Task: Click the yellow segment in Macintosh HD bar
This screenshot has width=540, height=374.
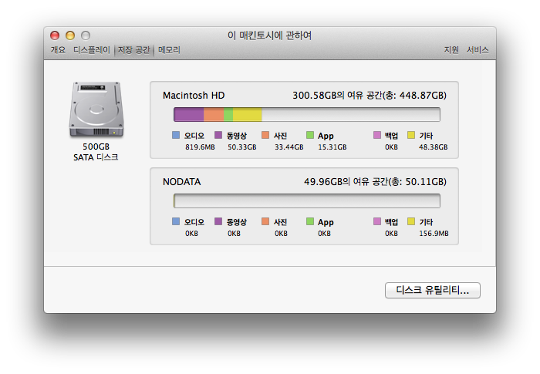Action: click(x=247, y=115)
